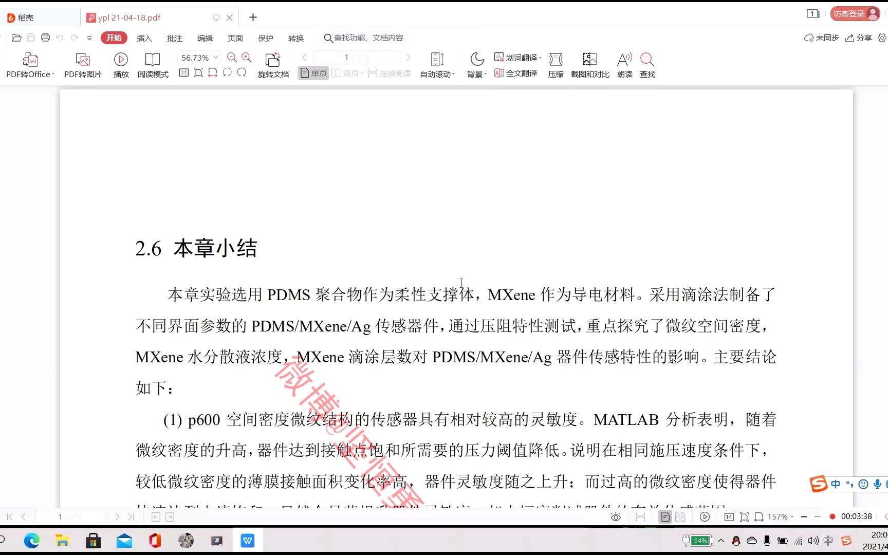Print the document
The image size is (888, 555).
click(45, 38)
